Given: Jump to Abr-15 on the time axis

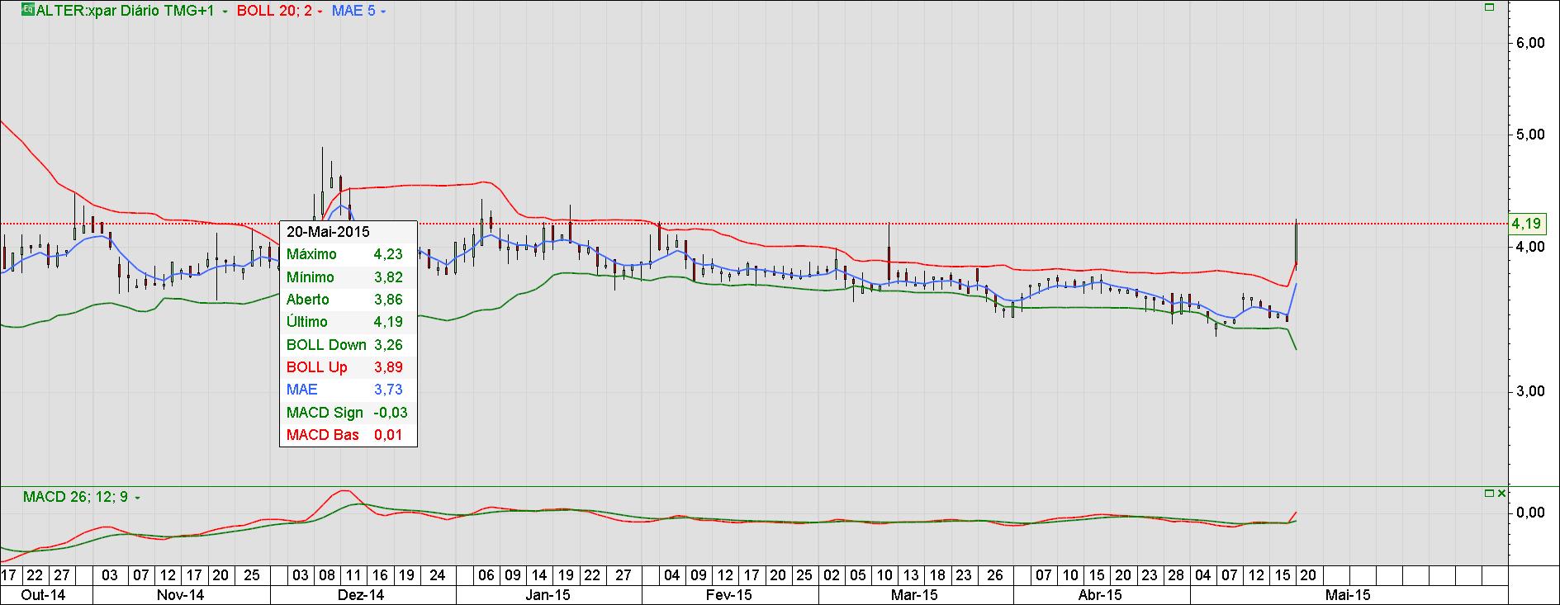Looking at the screenshot, I should (x=1102, y=595).
